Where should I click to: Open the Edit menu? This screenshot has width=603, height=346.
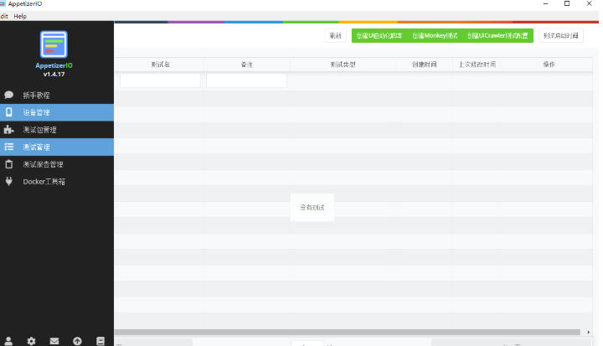point(4,16)
